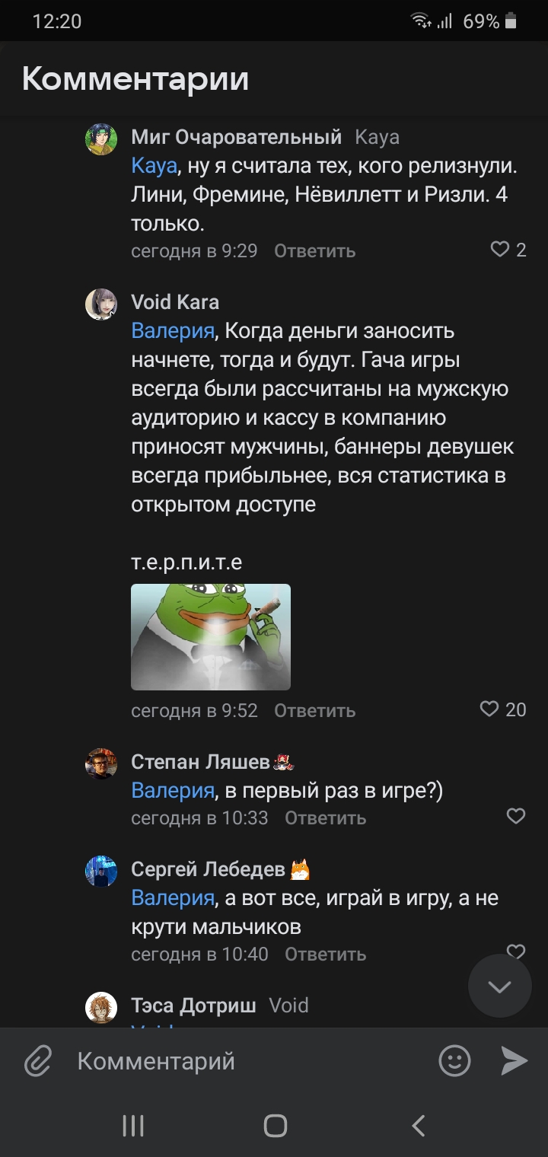Viewport: 548px width, 1157px height.
Task: Tap the Android home button
Action: [275, 1126]
